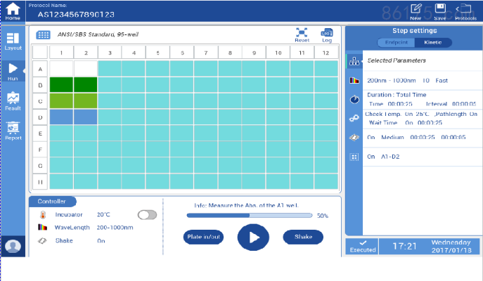The image size is (483, 281).
Task: Click the Home icon
Action: (13, 12)
